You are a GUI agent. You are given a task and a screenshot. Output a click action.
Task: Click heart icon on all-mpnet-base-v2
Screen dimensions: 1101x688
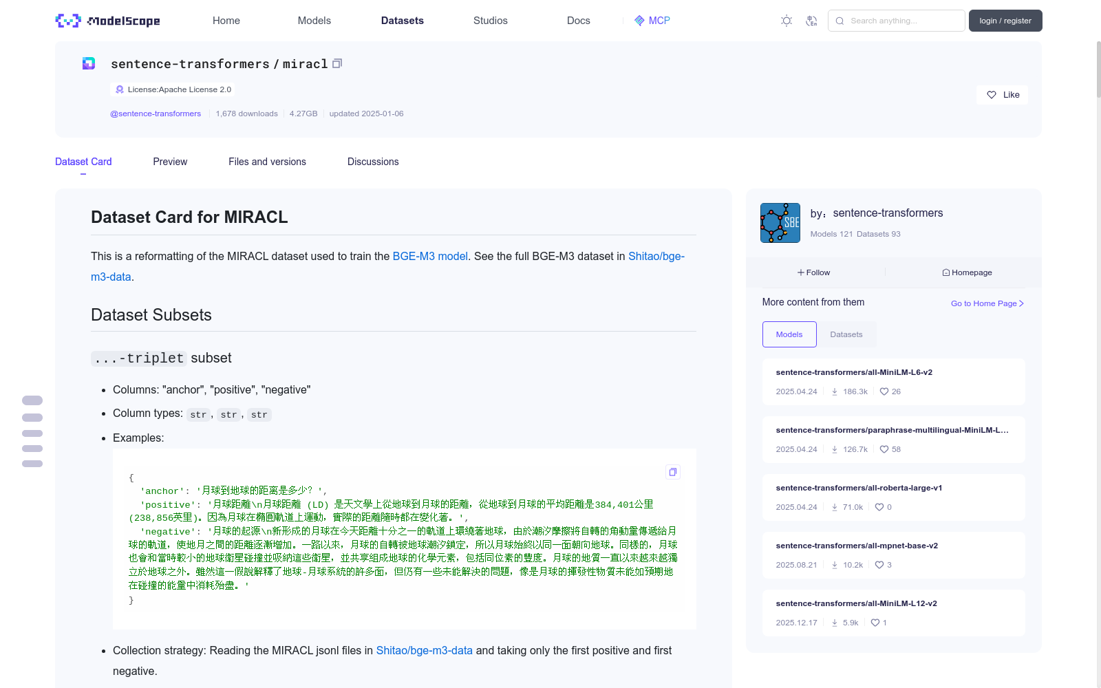click(x=879, y=565)
